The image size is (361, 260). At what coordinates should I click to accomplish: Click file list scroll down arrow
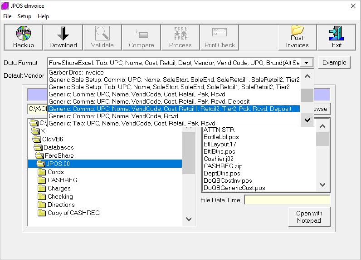click(322, 185)
